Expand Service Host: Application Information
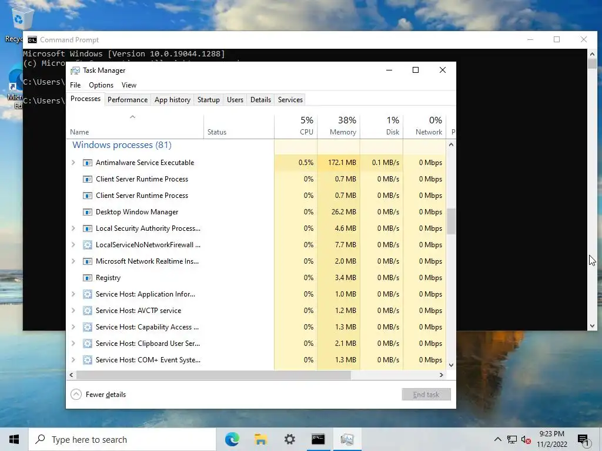602x451 pixels. [x=73, y=294]
